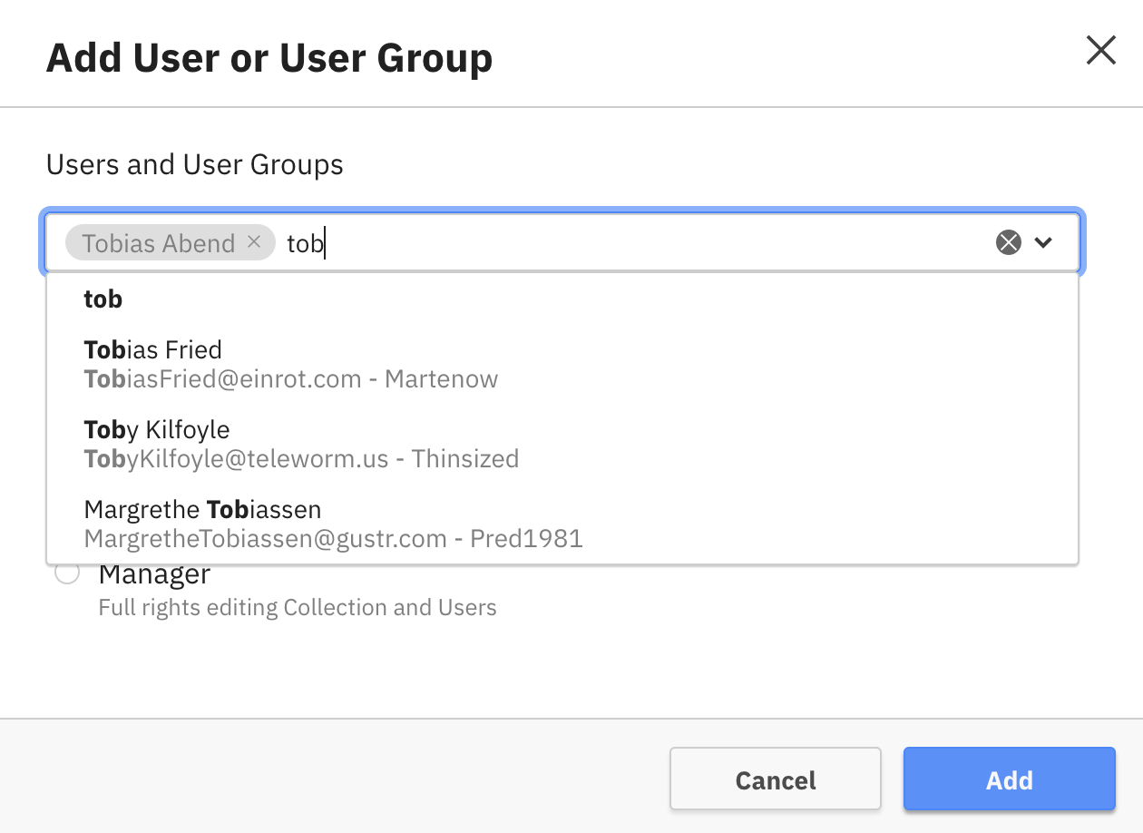The image size is (1143, 833).
Task: Click the Full rights editing description text
Action: 297,607
